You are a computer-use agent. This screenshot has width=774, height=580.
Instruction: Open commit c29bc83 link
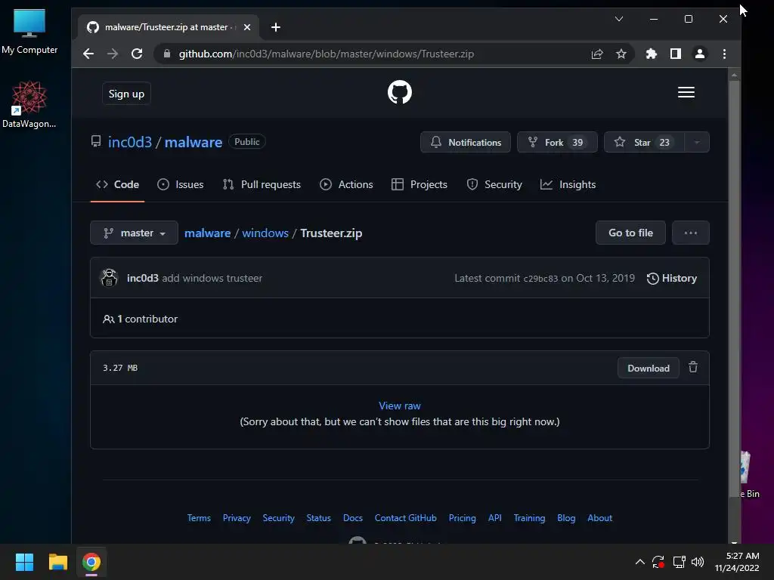540,278
